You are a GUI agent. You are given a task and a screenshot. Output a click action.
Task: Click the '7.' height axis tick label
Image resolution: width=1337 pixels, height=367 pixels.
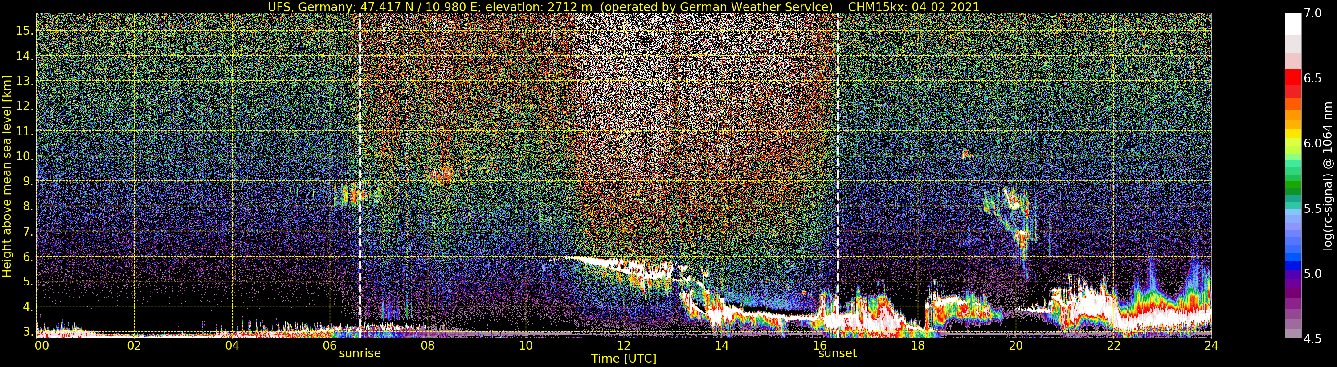[28, 232]
